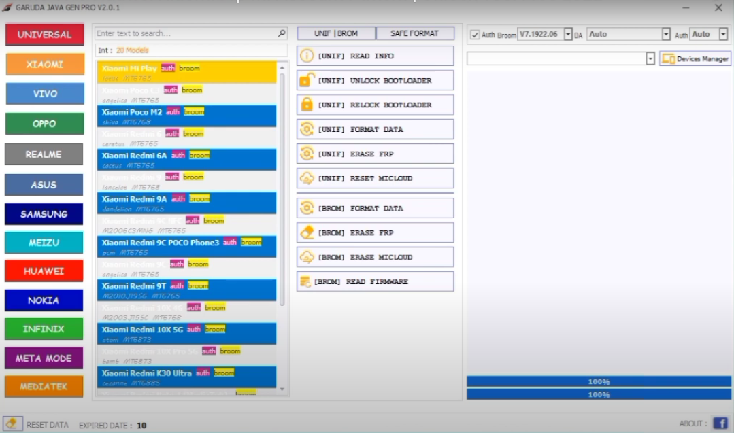Viewport: 734px width, 433px height.
Task: Click [UNIF] READ INFO button text
Action: tap(356, 56)
